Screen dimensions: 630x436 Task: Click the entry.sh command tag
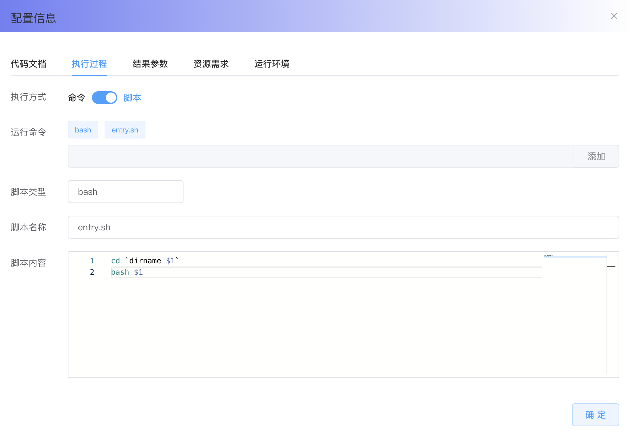click(x=125, y=130)
